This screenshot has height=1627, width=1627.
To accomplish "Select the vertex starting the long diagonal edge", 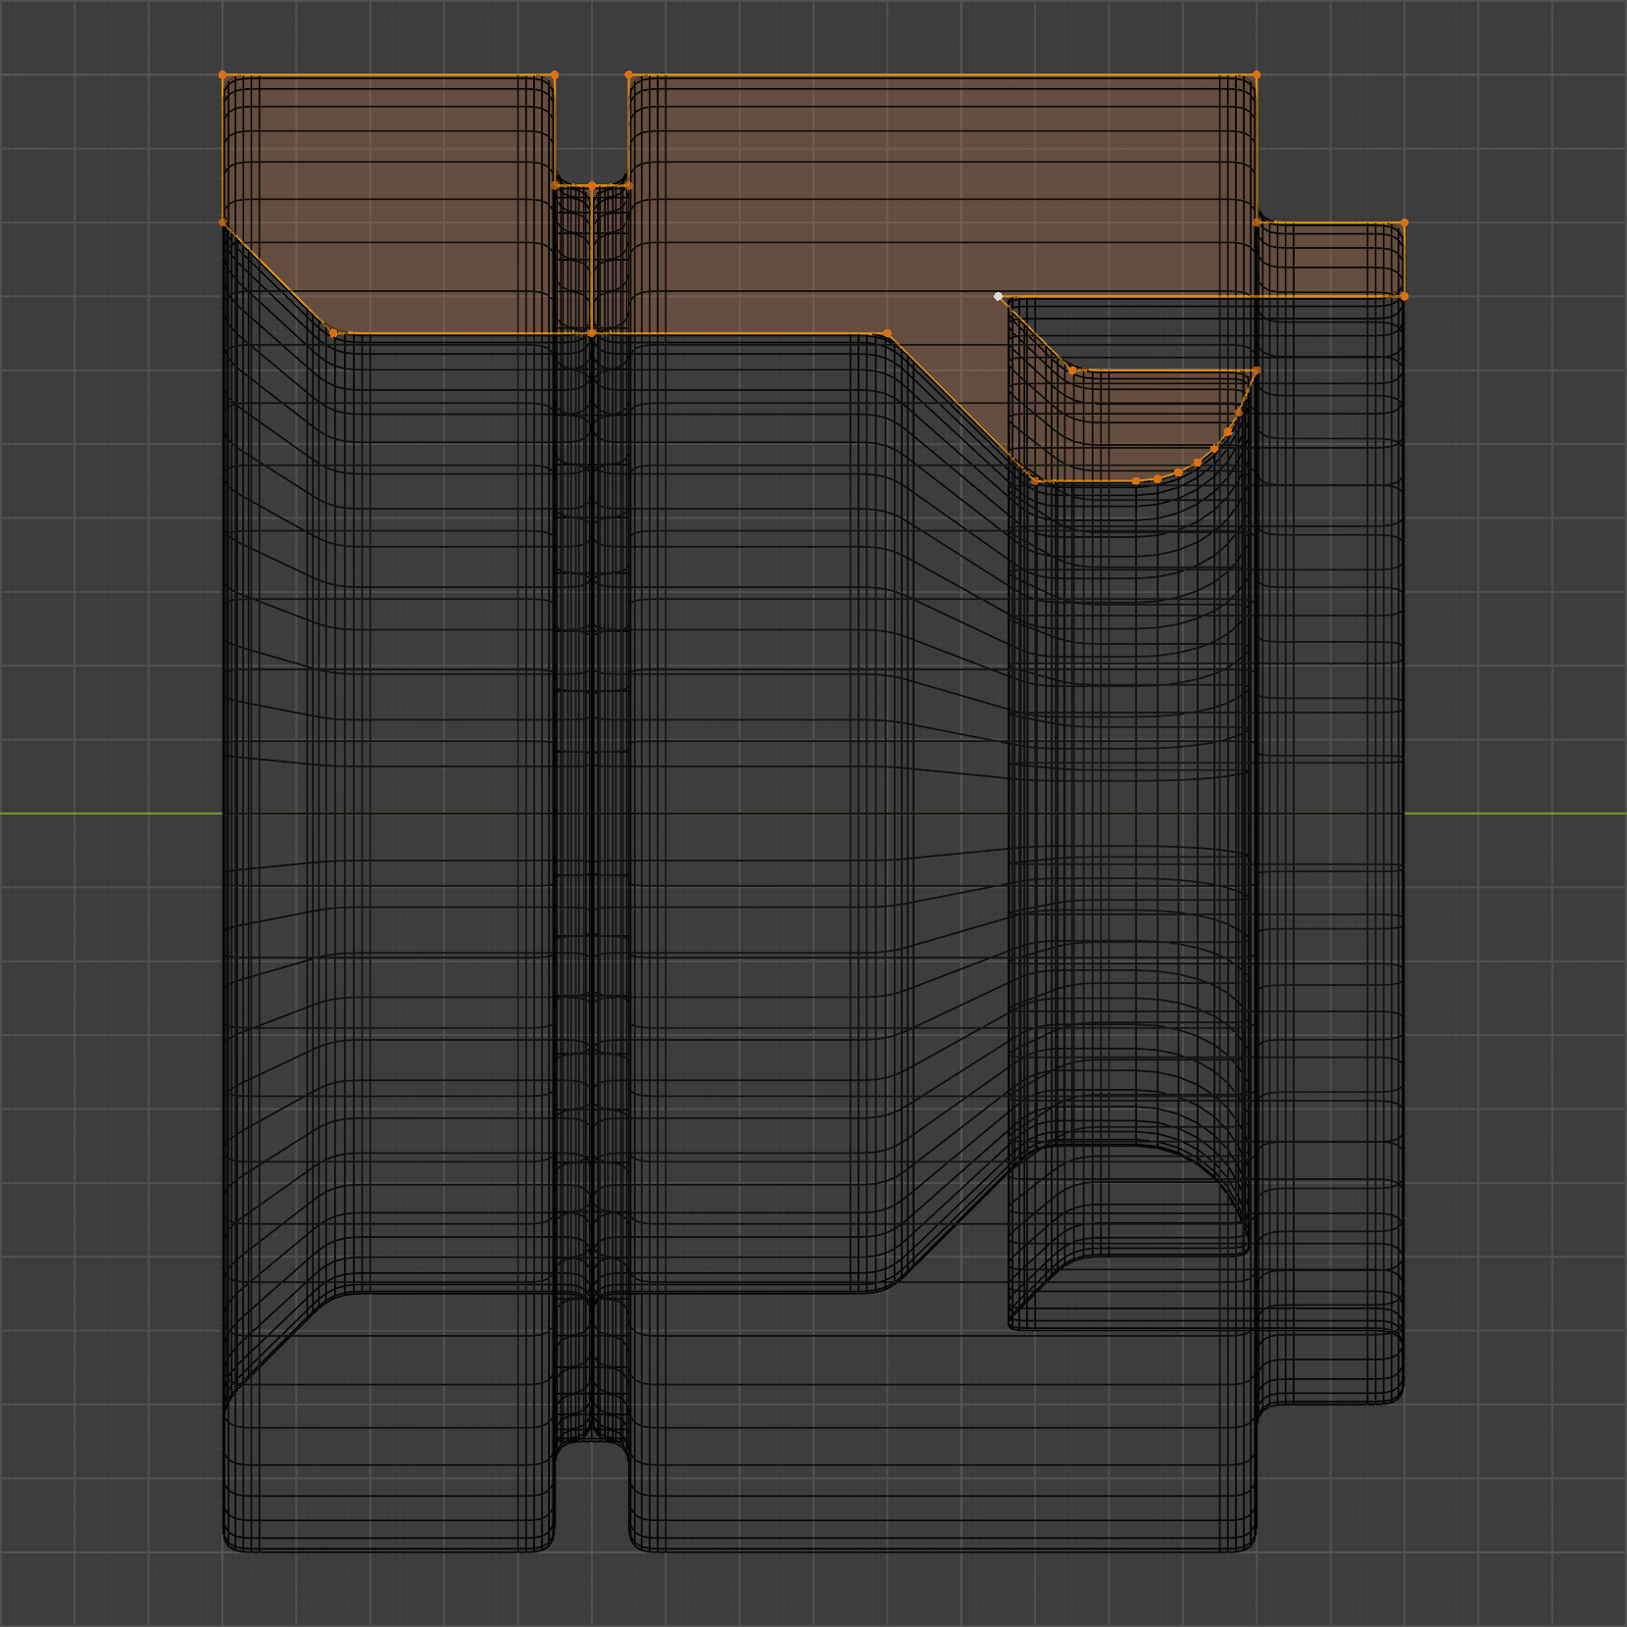I will pos(887,333).
